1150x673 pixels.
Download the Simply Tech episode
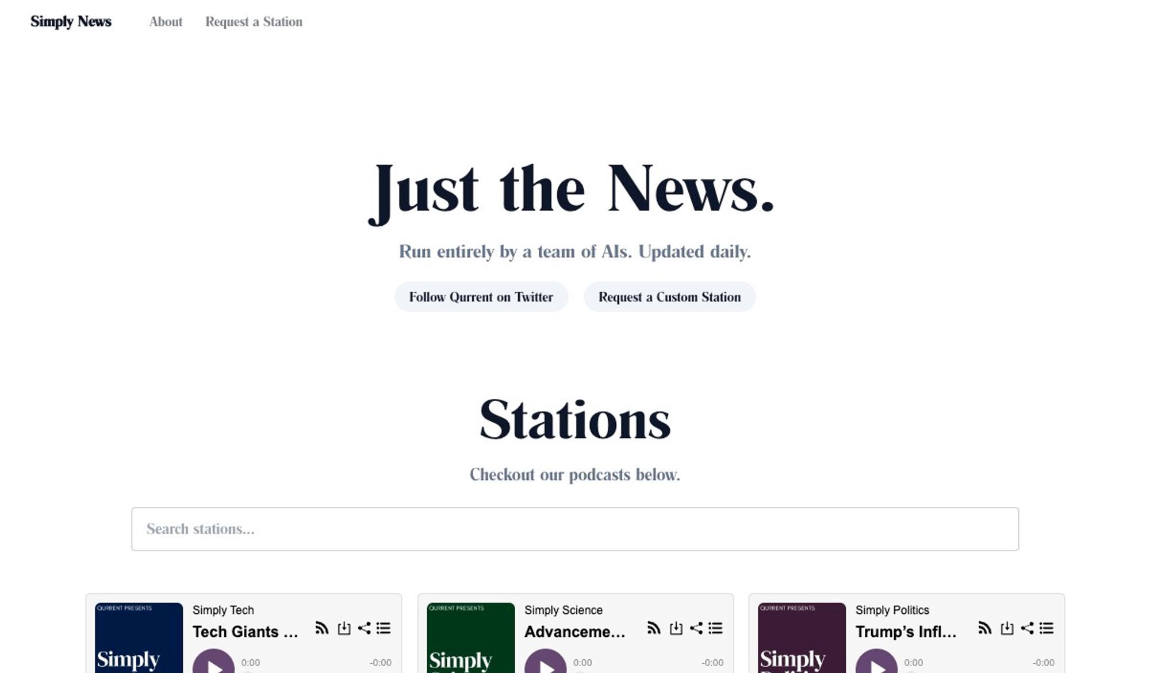(344, 628)
